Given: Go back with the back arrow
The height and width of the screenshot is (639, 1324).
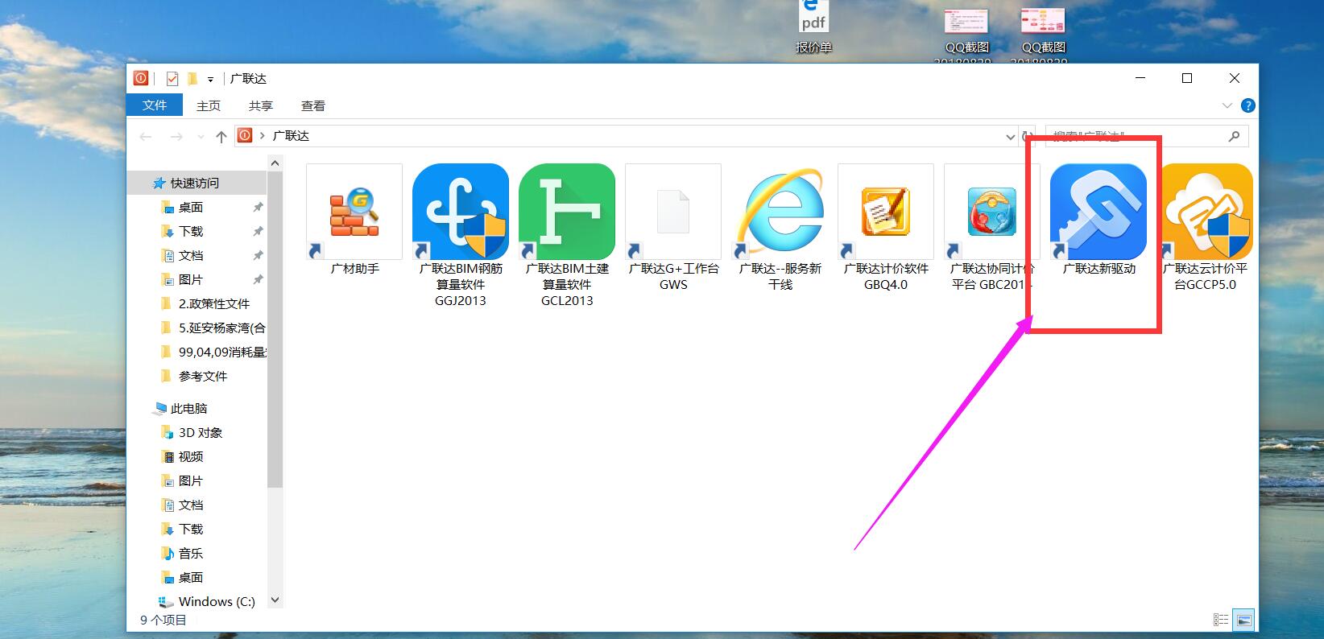Looking at the screenshot, I should pos(146,137).
